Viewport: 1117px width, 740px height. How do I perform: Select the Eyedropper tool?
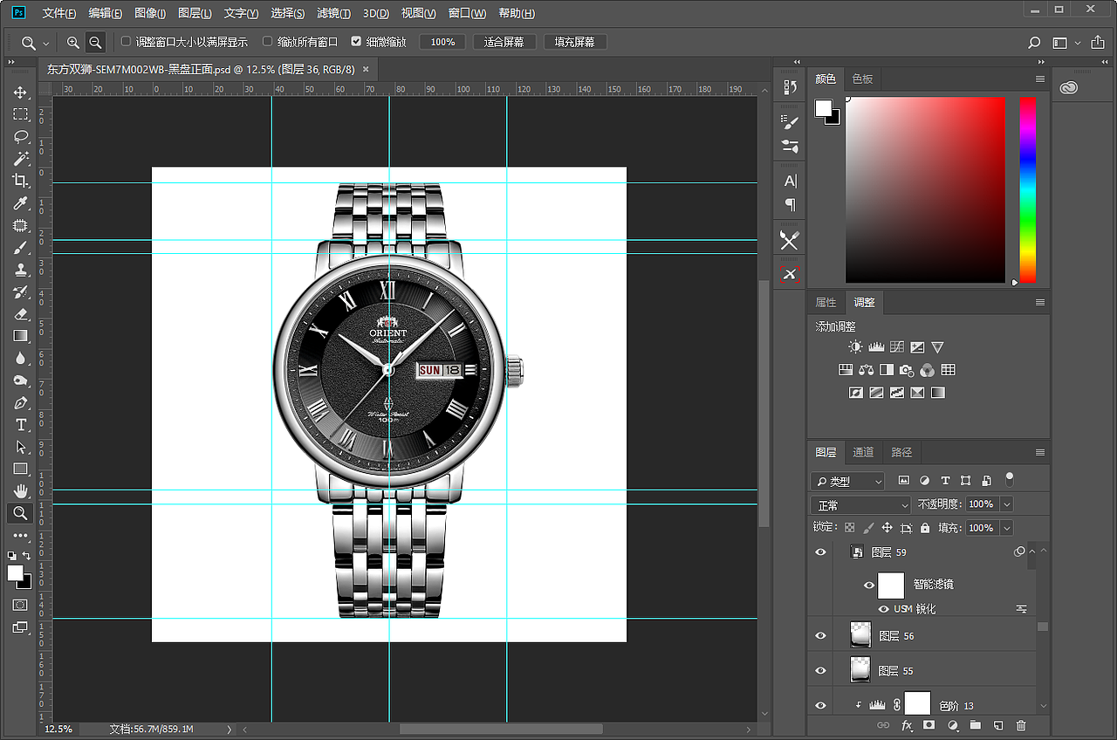pos(20,203)
